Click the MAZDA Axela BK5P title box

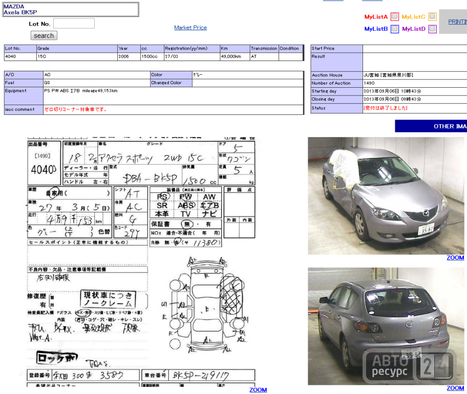[x=71, y=9]
